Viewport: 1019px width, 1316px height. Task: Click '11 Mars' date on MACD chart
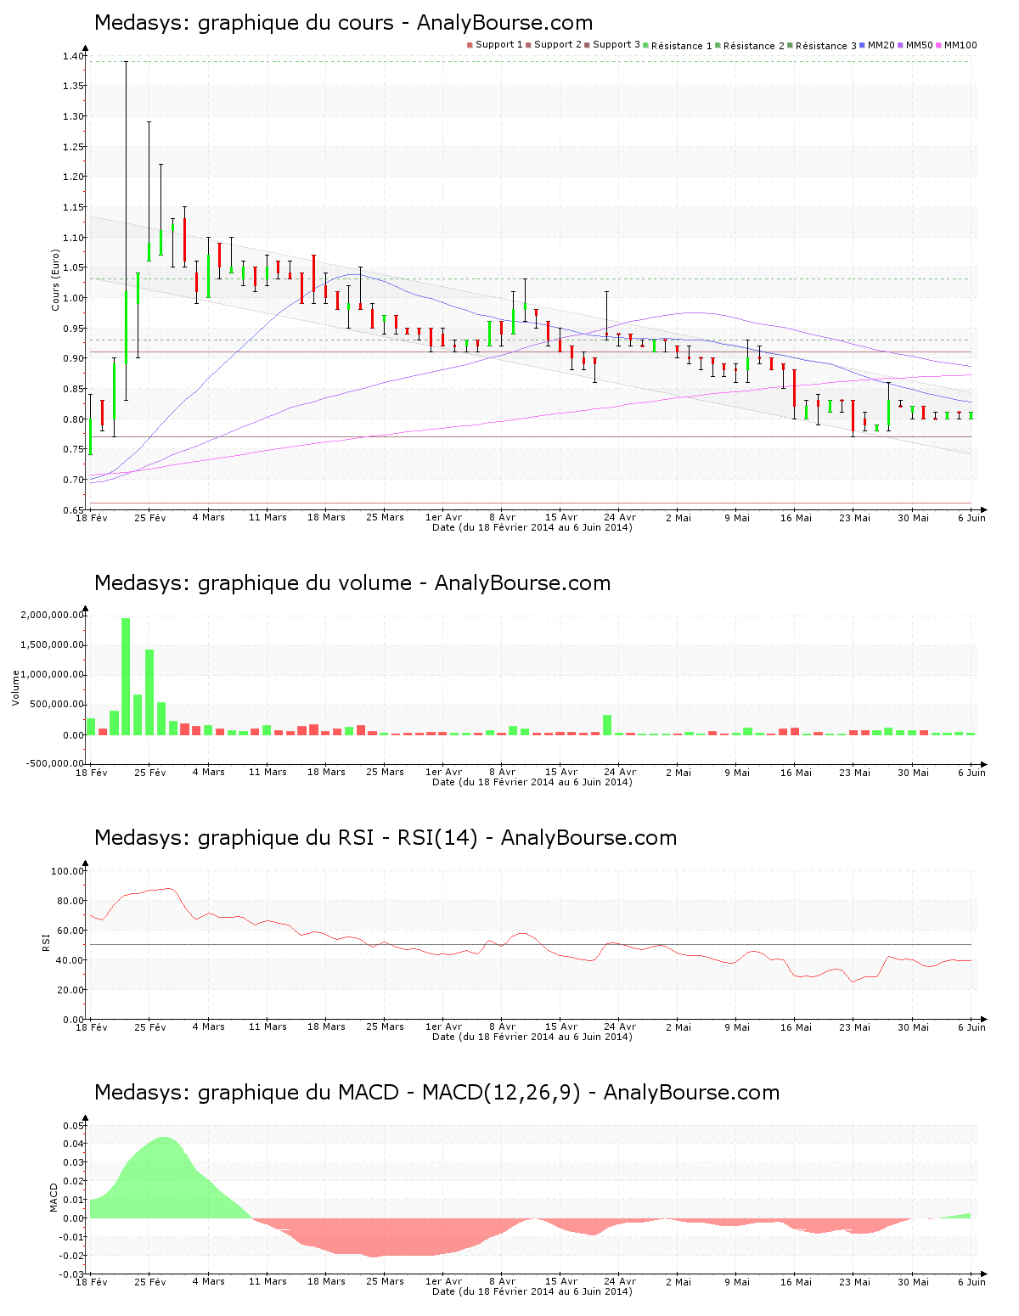(267, 1281)
